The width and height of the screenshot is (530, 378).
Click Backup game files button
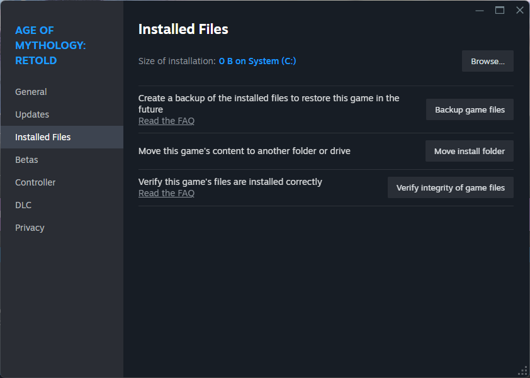(x=470, y=110)
